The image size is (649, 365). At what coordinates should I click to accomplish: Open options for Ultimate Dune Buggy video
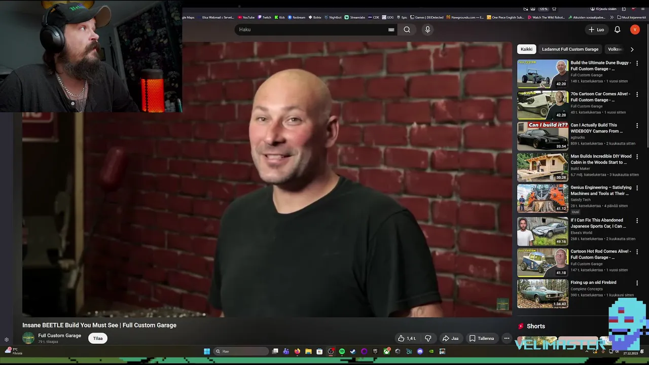click(637, 63)
